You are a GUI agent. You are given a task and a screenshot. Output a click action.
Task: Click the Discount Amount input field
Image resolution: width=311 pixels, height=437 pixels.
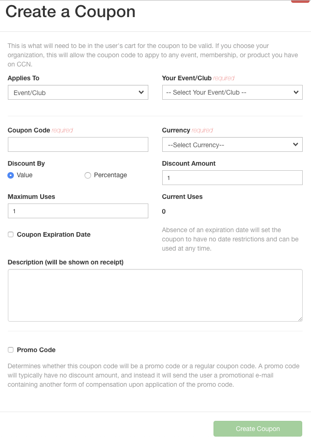click(x=232, y=178)
